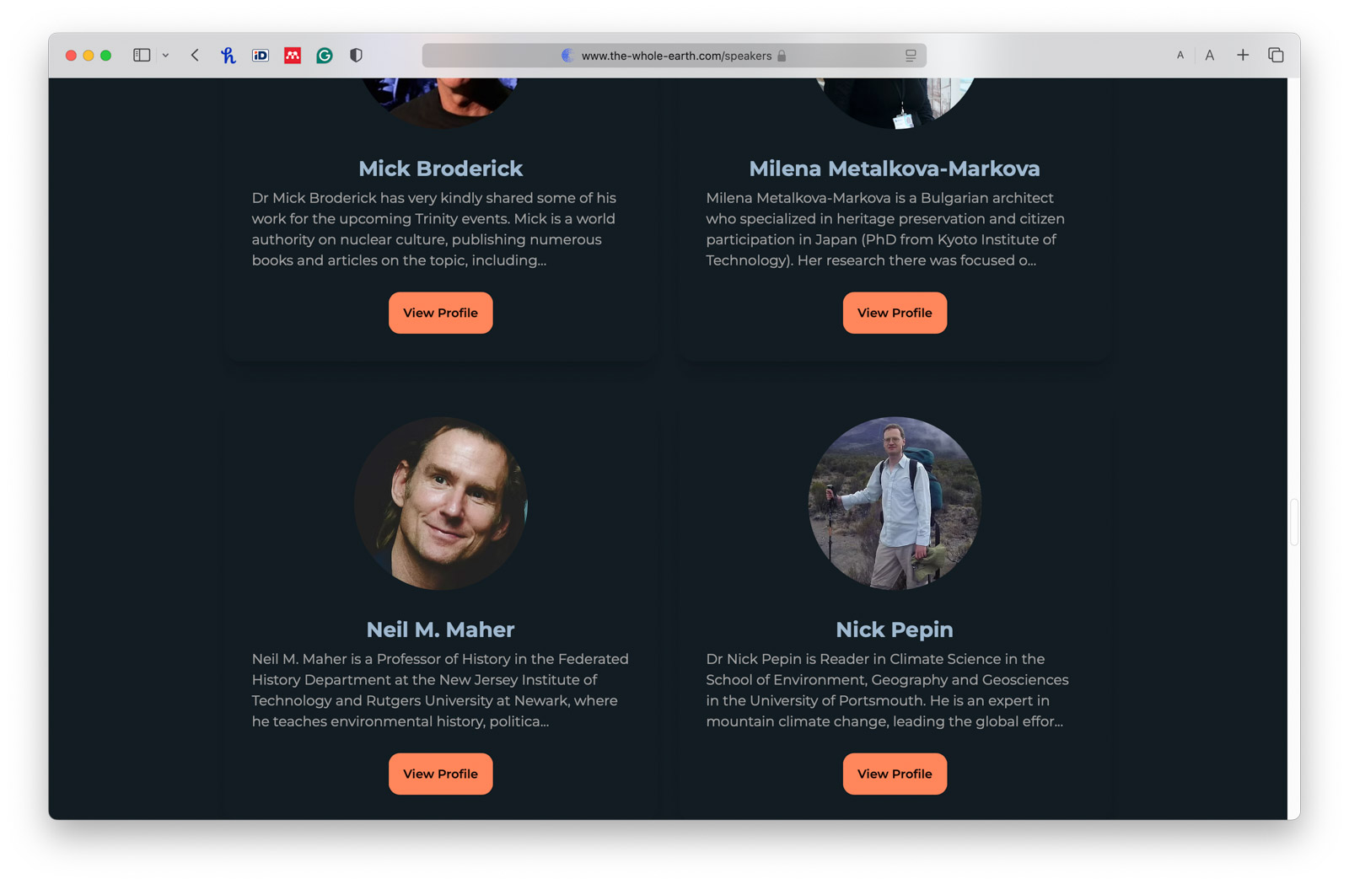Show Reader view from address bar icon
The image size is (1349, 884).
coord(911,56)
